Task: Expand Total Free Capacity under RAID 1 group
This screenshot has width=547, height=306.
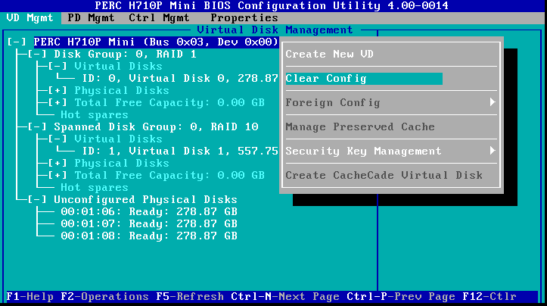Action: (x=57, y=103)
